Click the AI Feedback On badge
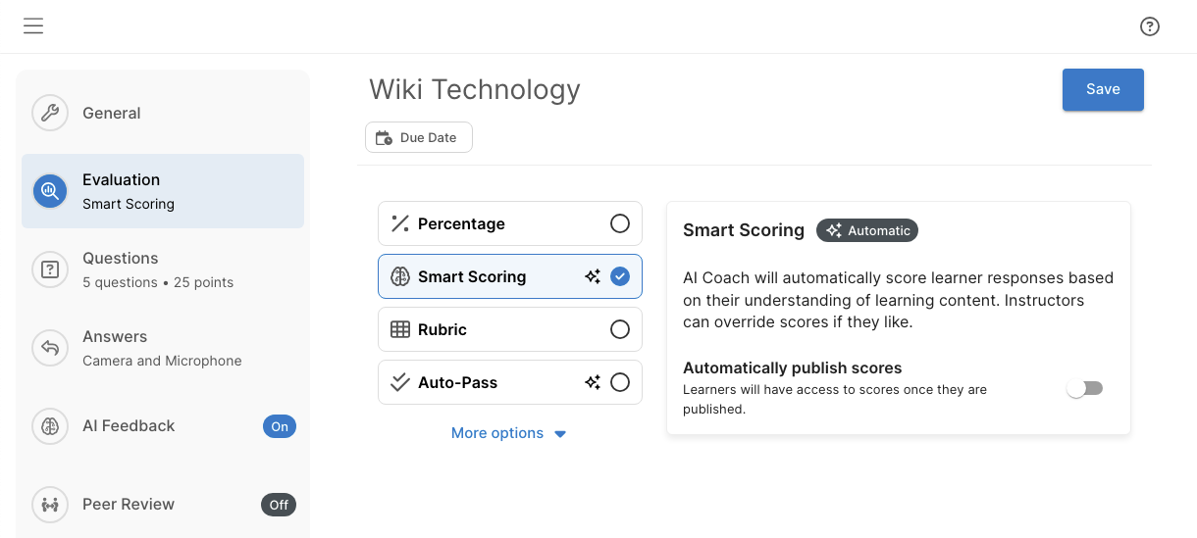 [280, 426]
